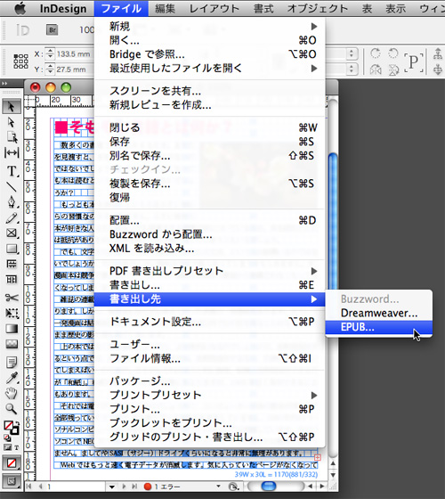The image size is (445, 499).
Task: Increment the X position stepper
Action: 50,51
